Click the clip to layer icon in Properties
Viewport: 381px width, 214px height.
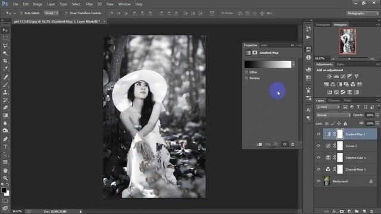[x=260, y=144]
